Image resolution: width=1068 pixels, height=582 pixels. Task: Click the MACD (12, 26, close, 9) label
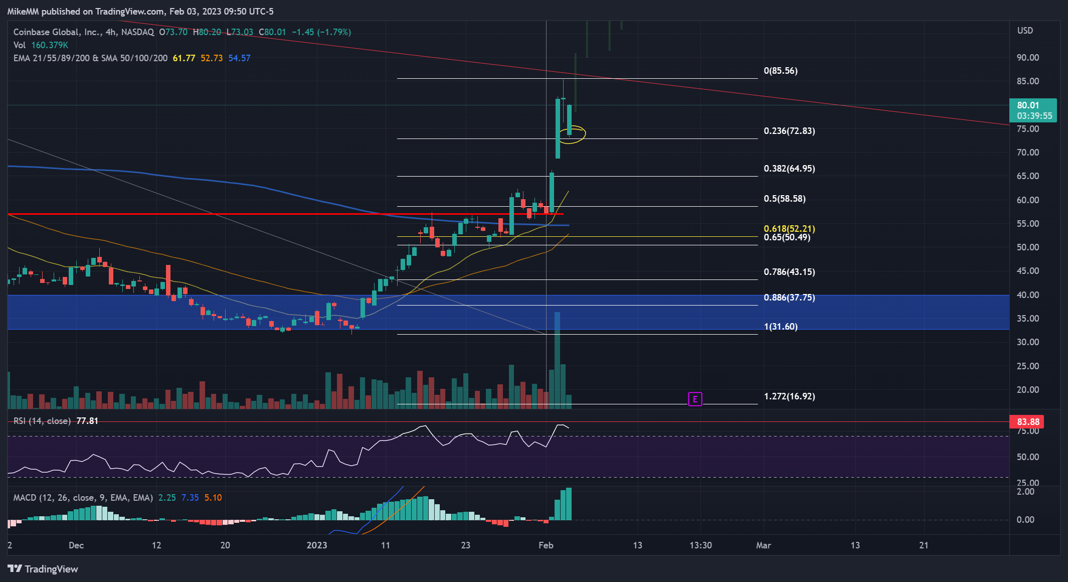[x=83, y=498]
